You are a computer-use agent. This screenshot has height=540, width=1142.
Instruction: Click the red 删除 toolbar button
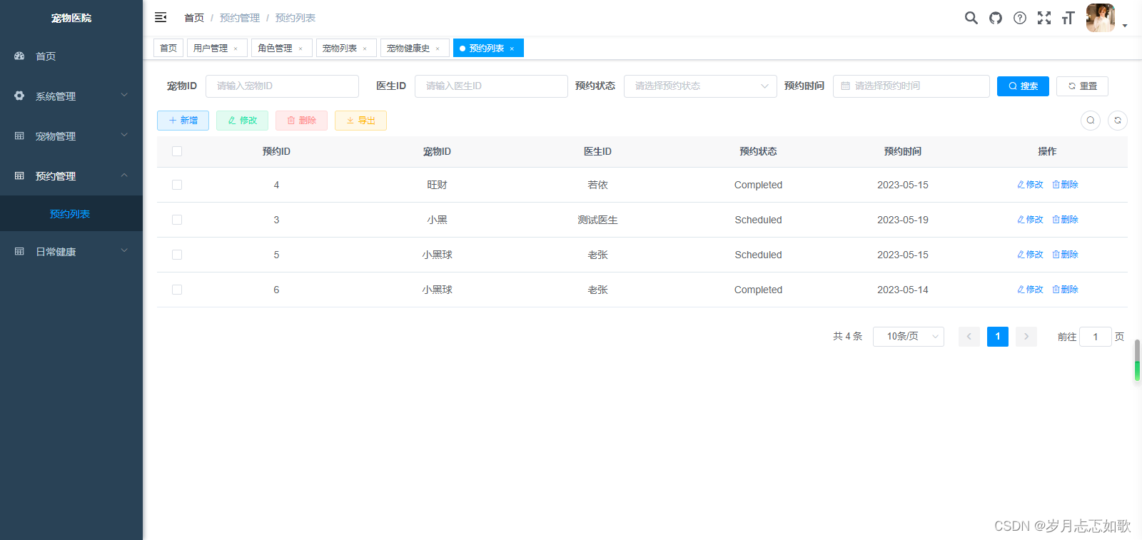point(301,121)
